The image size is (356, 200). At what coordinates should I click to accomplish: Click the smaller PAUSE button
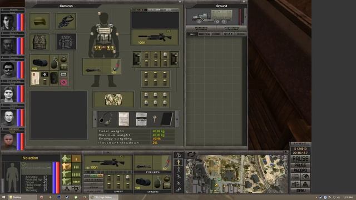(x=300, y=165)
